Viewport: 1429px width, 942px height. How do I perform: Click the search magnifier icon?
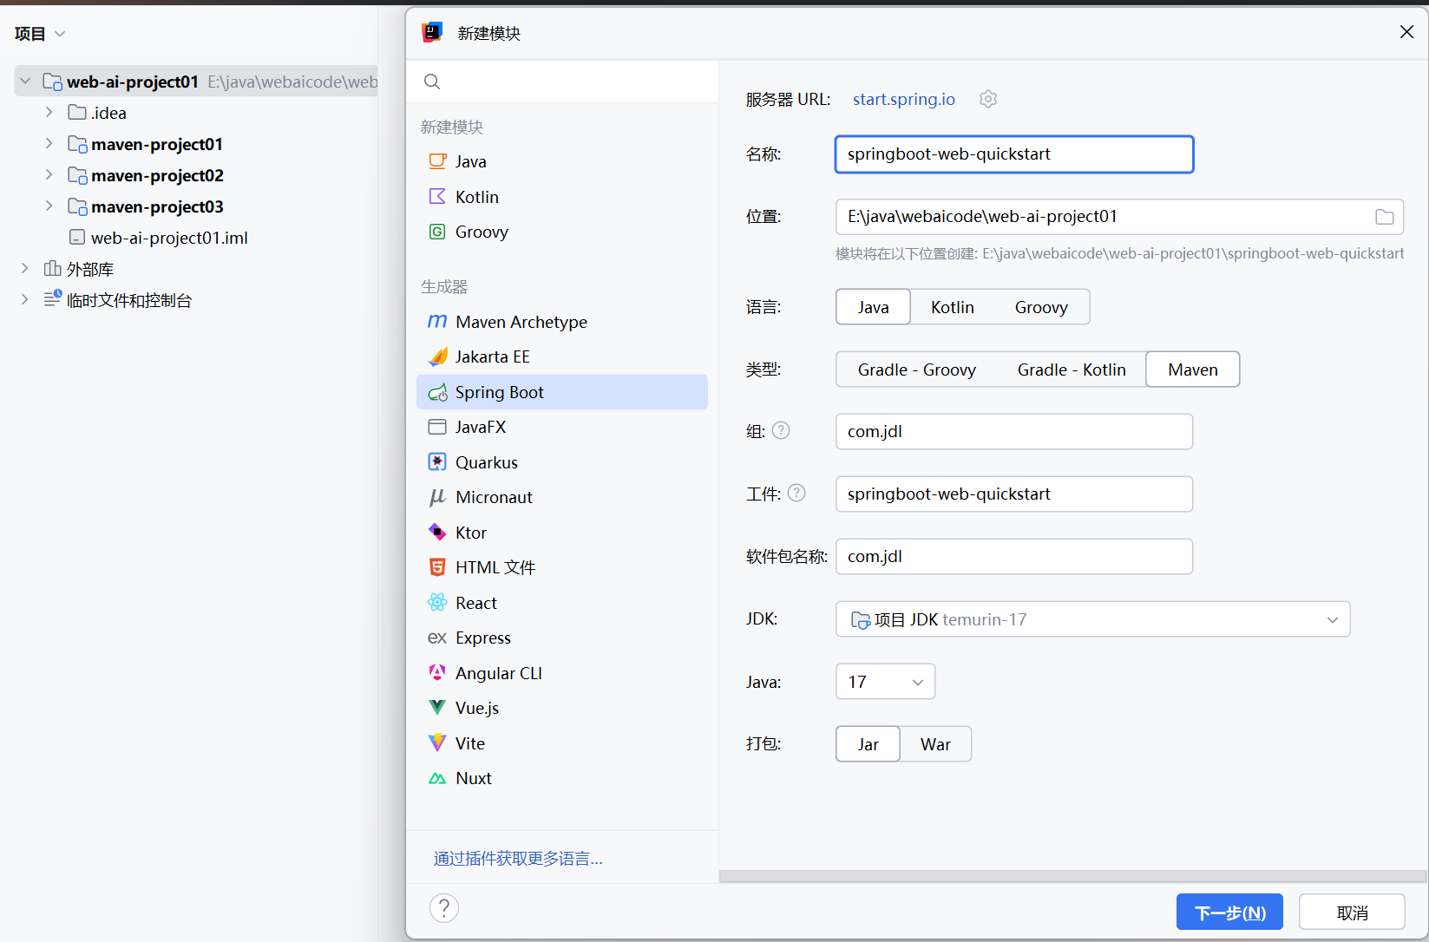(432, 82)
